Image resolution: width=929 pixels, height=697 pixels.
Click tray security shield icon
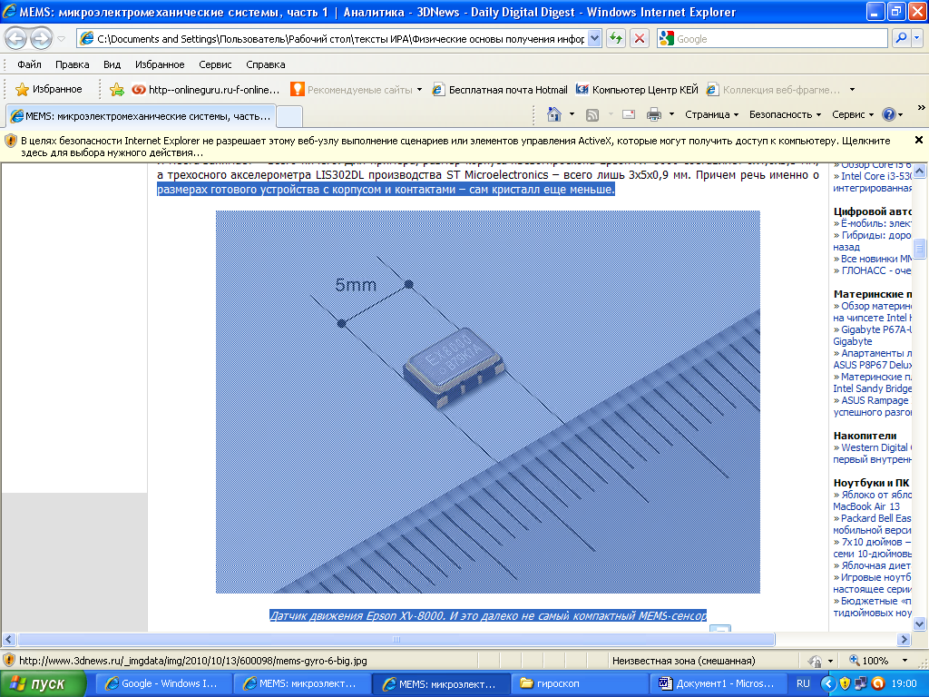pos(845,683)
